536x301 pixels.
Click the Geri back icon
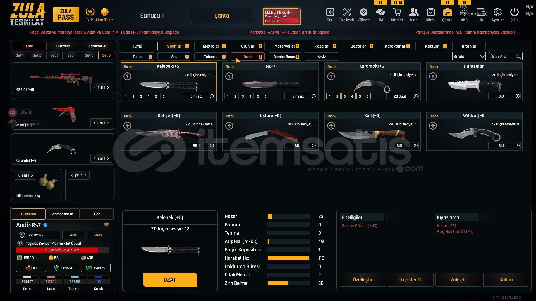[330, 12]
